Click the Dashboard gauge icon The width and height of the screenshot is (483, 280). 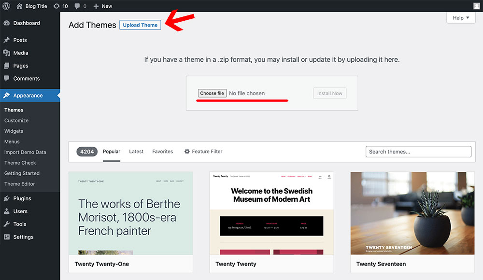coord(6,23)
